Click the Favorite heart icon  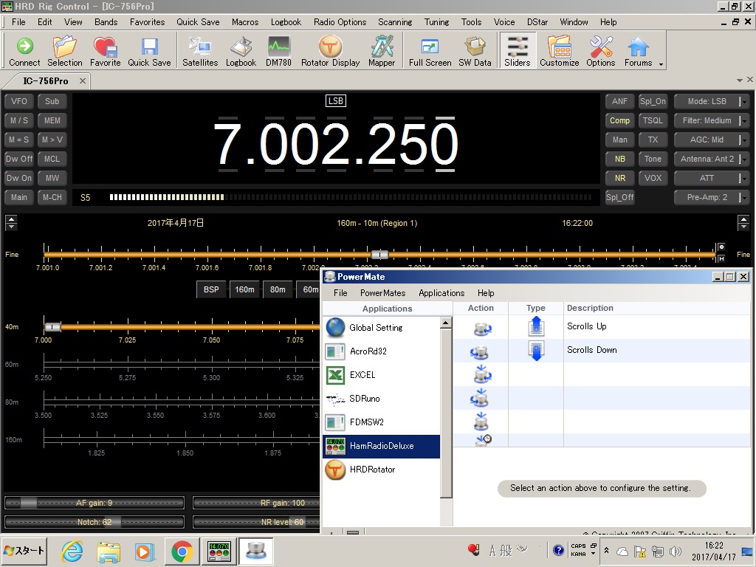105,51
